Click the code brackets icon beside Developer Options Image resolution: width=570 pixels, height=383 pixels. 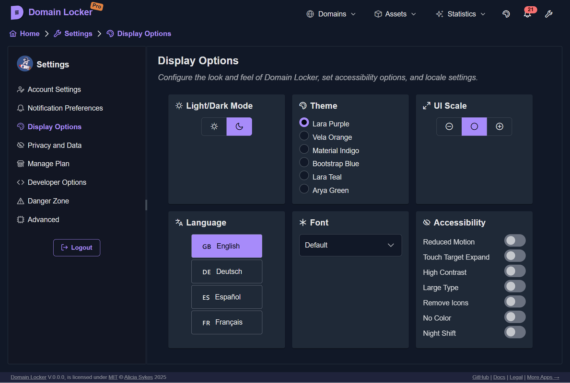(21, 182)
